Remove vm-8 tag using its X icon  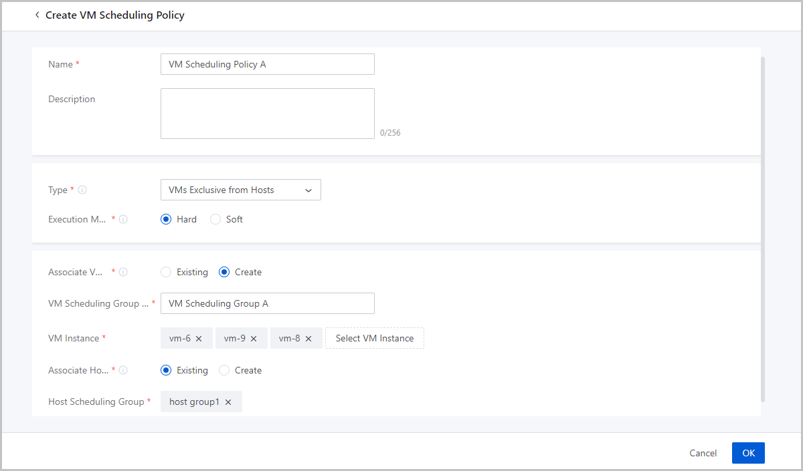308,339
